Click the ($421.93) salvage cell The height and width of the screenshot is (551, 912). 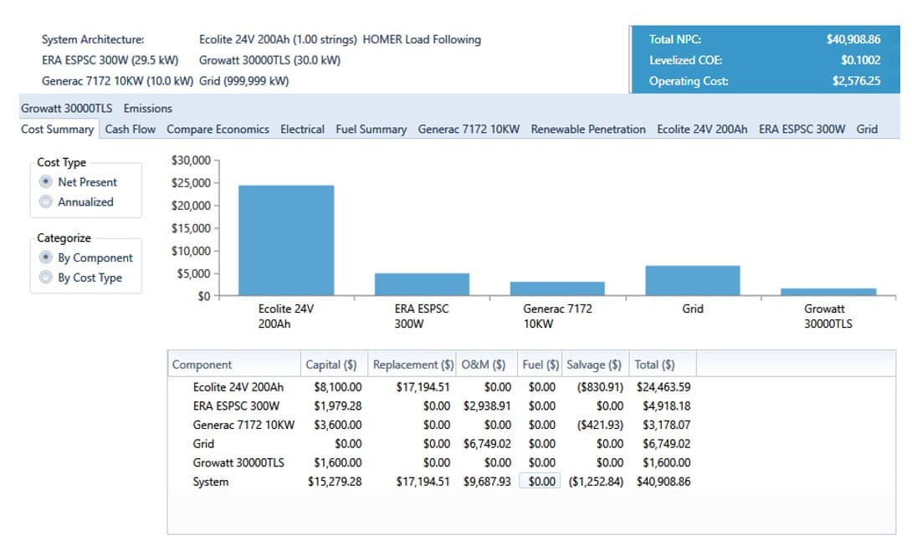pos(600,425)
